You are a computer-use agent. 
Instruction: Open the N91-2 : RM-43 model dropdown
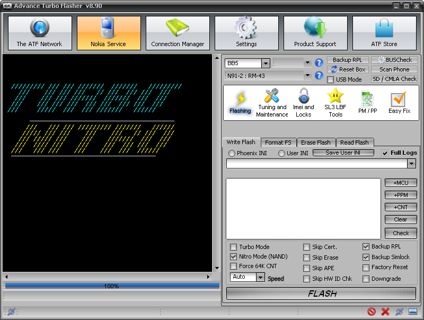[x=307, y=76]
